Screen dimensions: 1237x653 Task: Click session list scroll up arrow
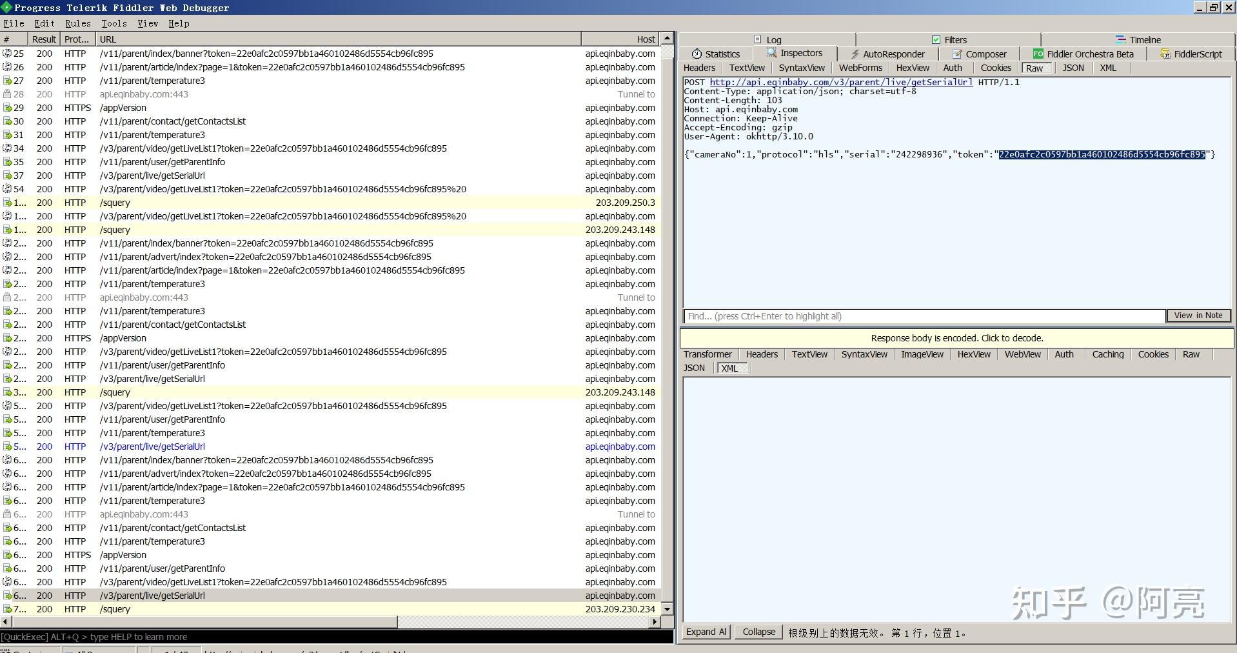(x=668, y=39)
